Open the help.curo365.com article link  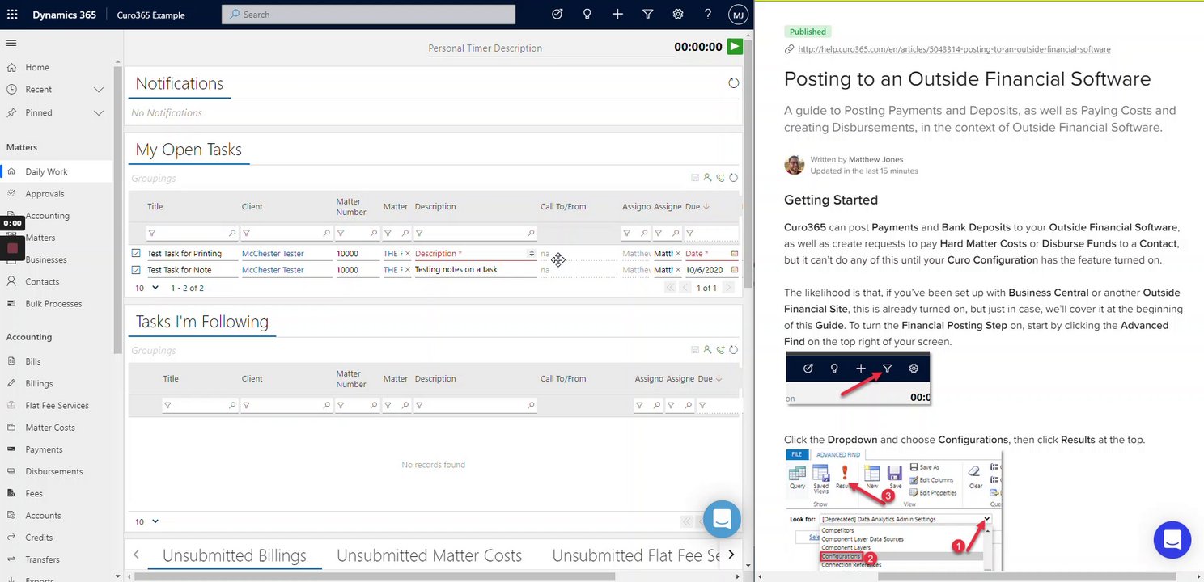tap(954, 49)
